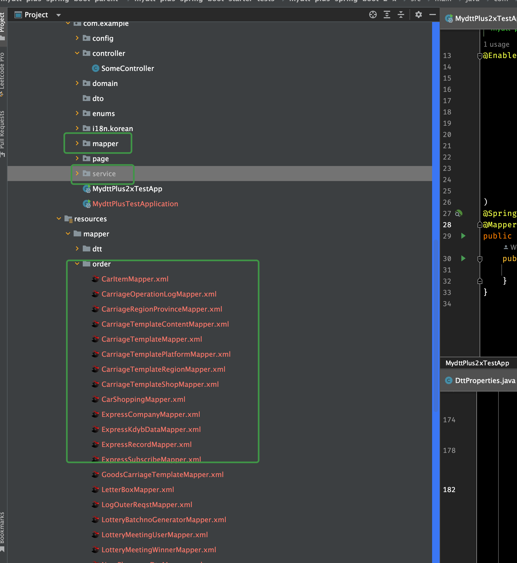Click the Select Opened File locate icon
Viewport: 517px width, 563px height.
373,15
